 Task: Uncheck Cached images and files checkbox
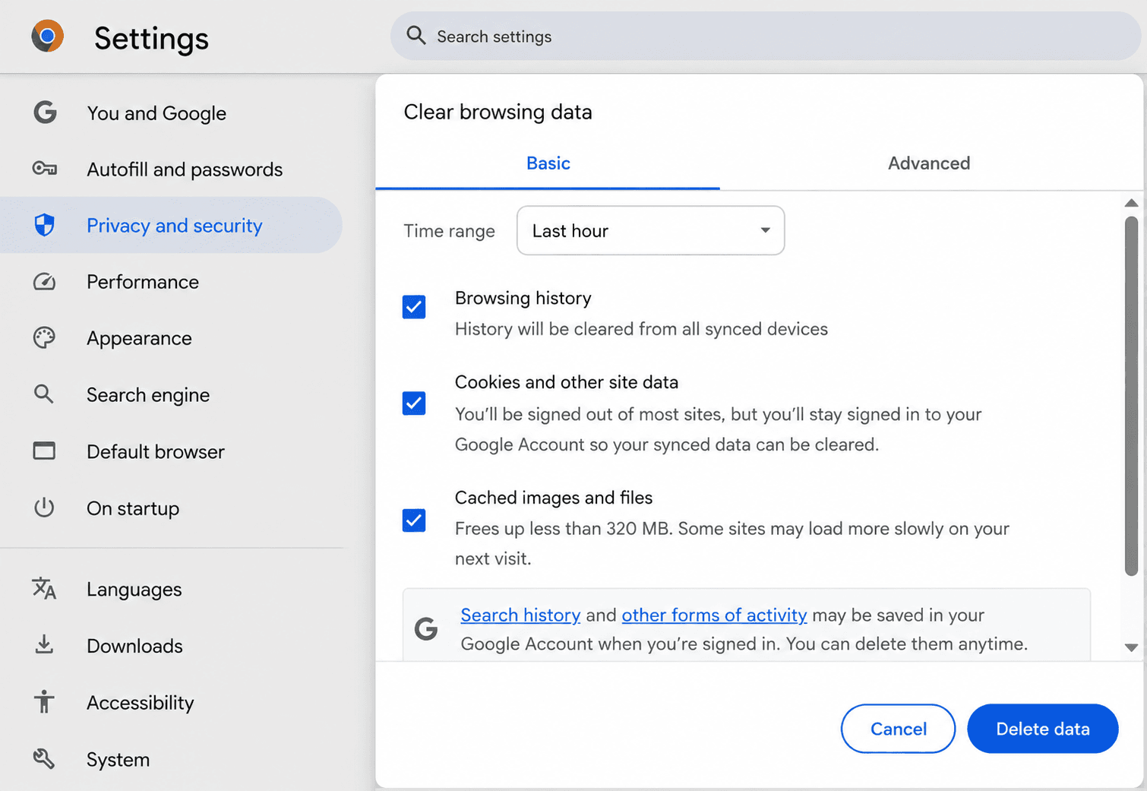[x=414, y=520]
